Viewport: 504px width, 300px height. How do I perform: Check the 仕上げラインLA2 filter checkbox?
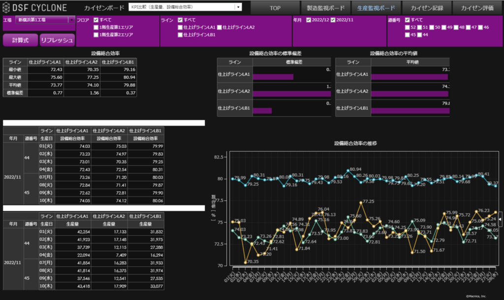tap(220, 27)
